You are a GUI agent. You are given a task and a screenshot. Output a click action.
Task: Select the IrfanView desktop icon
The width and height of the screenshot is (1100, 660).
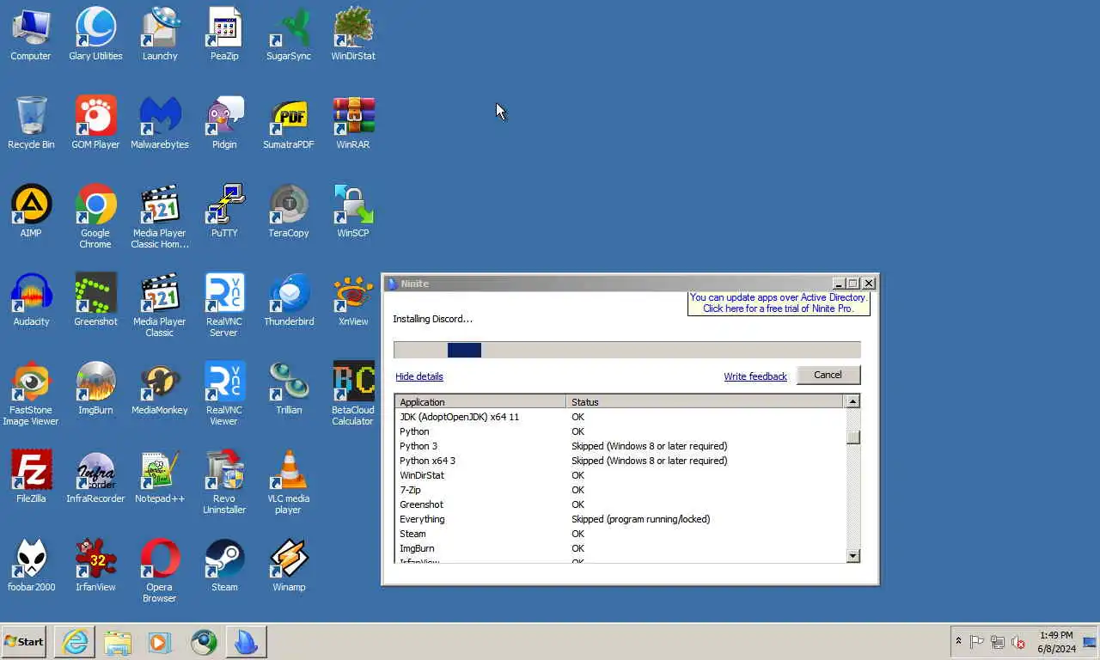pos(95,565)
